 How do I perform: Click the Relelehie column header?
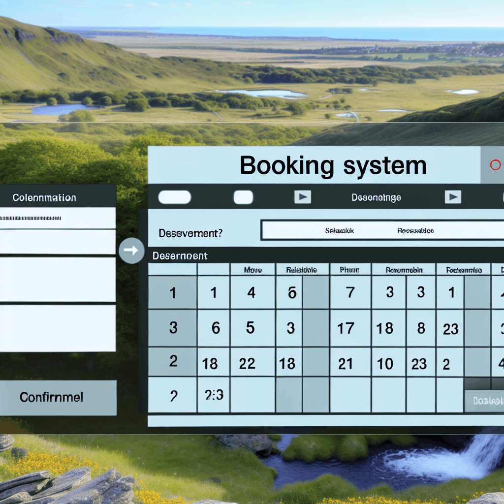coord(302,270)
